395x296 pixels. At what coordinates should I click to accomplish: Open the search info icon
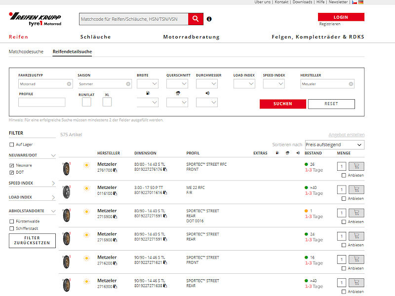tap(209, 19)
